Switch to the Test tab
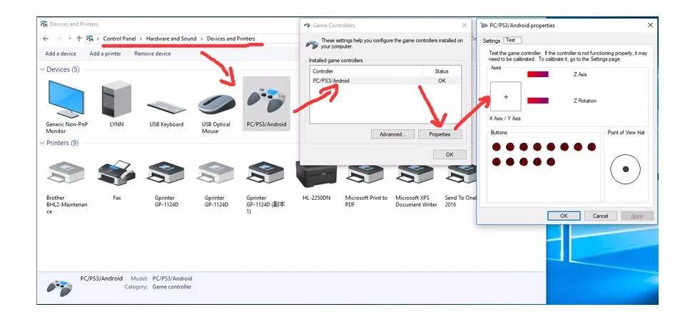 point(511,40)
